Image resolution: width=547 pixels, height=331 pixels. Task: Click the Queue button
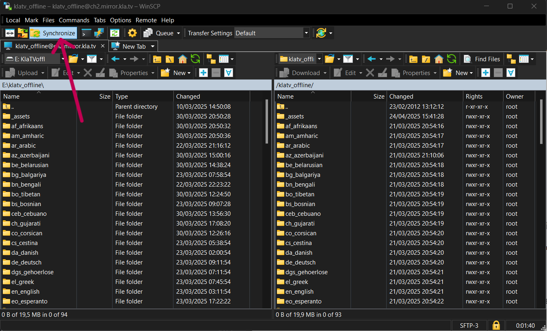(x=160, y=33)
